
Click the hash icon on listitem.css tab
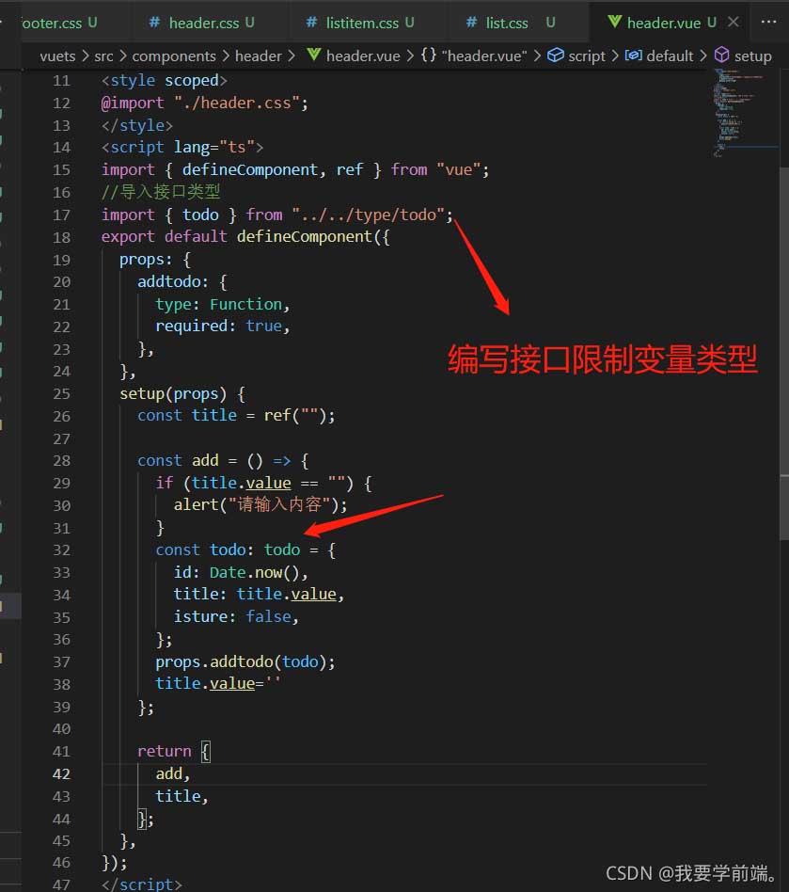click(311, 23)
